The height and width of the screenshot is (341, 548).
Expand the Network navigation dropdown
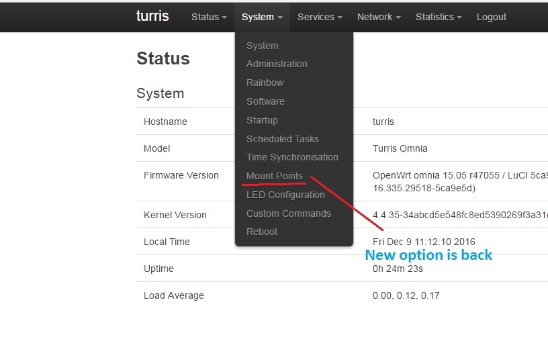click(x=379, y=17)
